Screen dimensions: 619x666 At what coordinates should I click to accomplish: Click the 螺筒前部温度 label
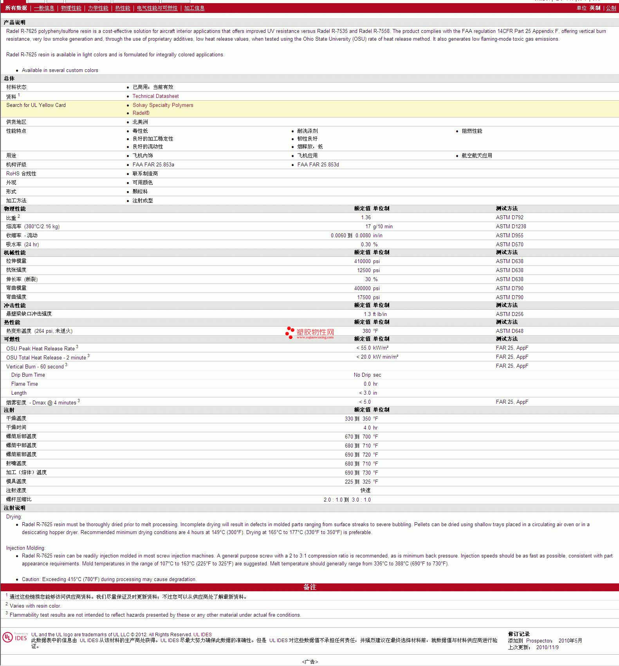[x=21, y=455]
